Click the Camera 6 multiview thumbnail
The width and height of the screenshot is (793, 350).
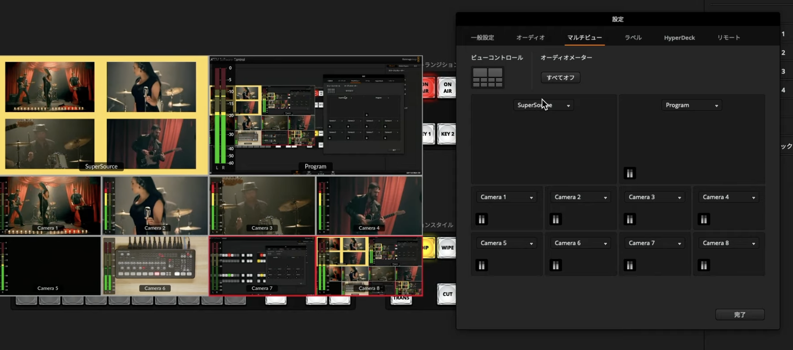pyautogui.click(x=155, y=266)
